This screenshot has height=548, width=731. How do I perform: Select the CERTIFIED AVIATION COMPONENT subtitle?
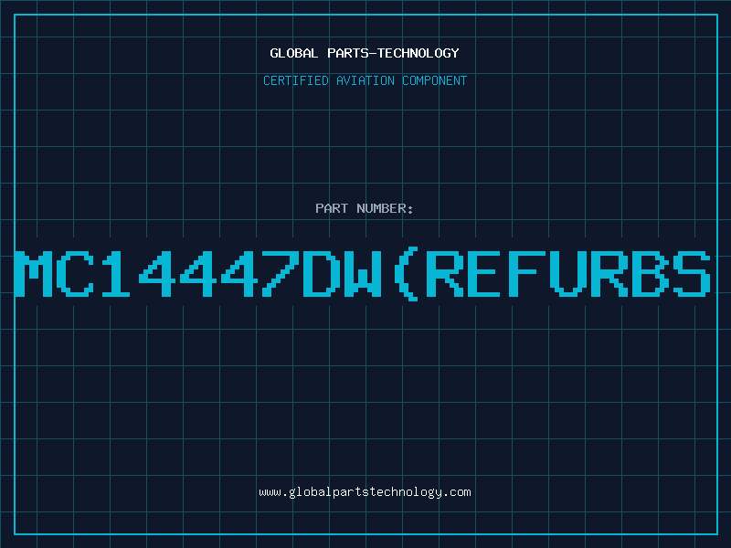pos(365,80)
